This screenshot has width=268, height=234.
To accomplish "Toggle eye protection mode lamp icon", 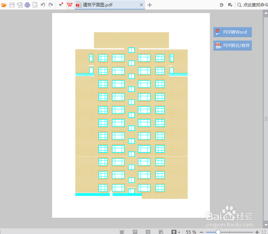I will [x=174, y=232].
